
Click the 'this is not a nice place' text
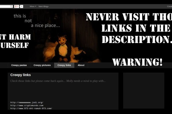(x=37, y=21)
